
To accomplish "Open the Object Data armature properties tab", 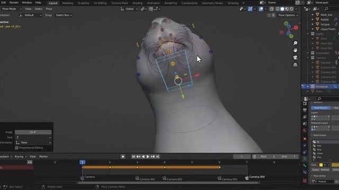I will click(x=305, y=159).
